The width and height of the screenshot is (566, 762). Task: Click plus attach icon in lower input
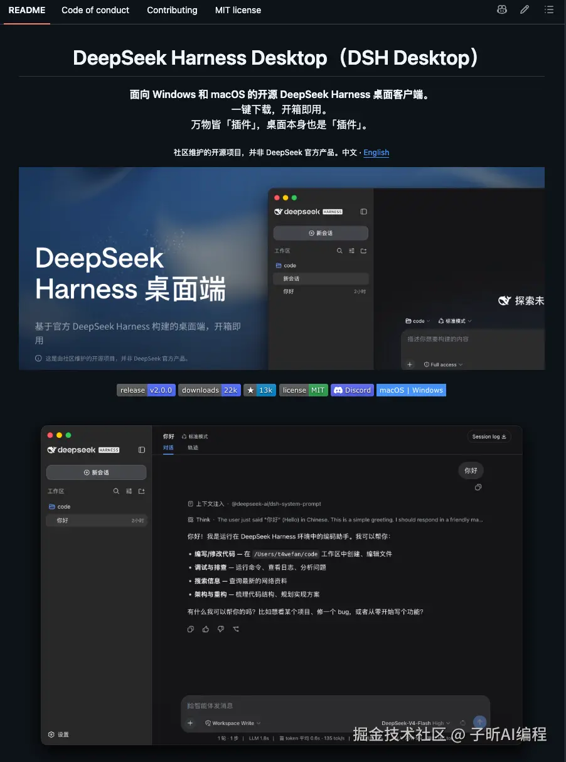[191, 723]
